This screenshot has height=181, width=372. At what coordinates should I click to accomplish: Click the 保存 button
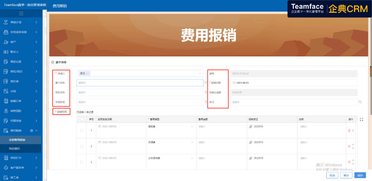pyautogui.click(x=360, y=175)
